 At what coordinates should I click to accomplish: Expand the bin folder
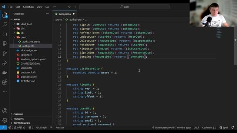coord(23,28)
